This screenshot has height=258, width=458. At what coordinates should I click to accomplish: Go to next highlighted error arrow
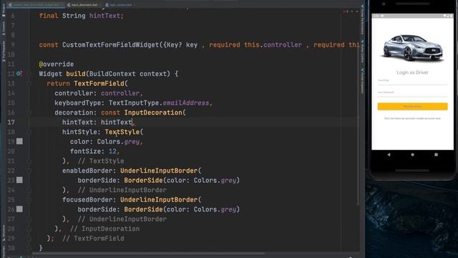[x=357, y=11]
